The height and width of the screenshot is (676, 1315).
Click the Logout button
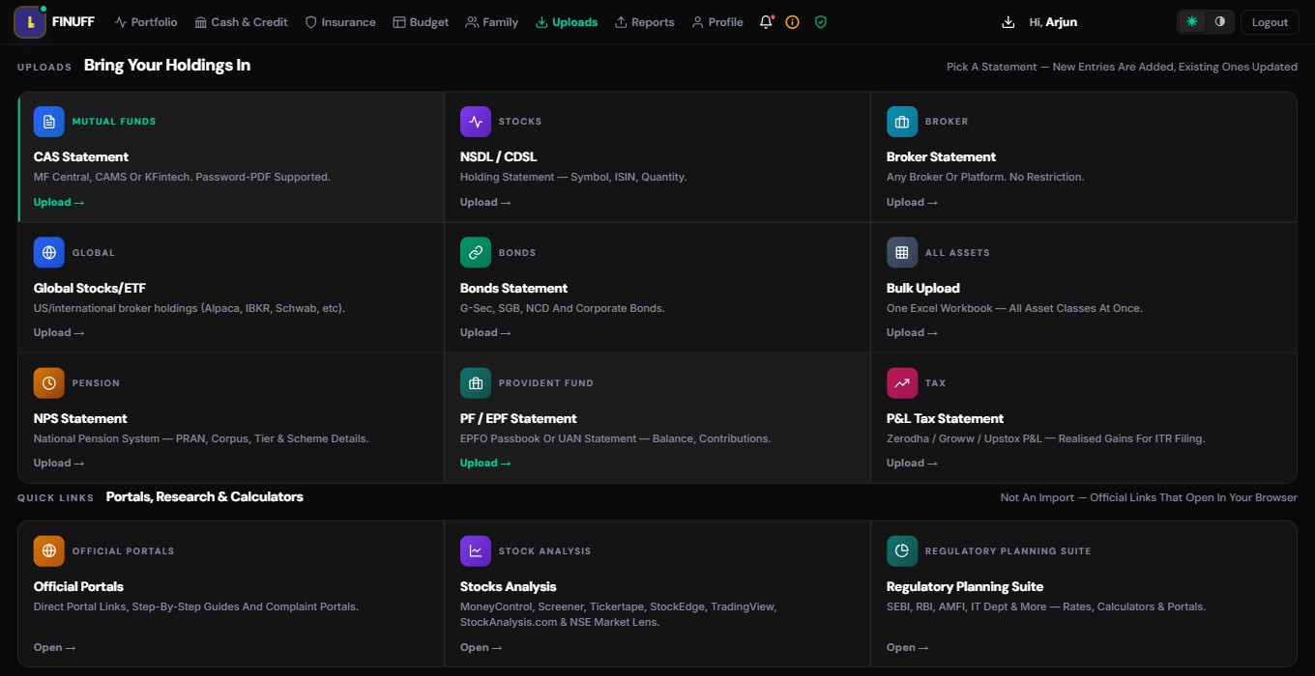click(1270, 22)
